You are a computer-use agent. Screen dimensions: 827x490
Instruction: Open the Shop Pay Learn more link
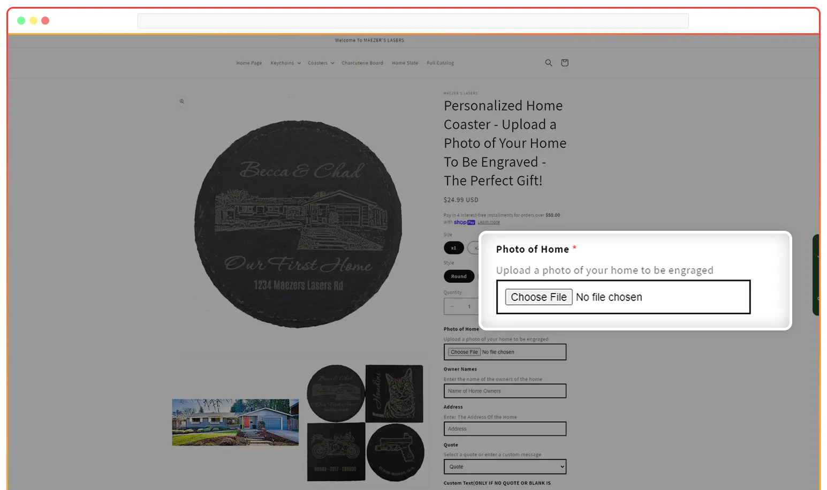(x=488, y=222)
